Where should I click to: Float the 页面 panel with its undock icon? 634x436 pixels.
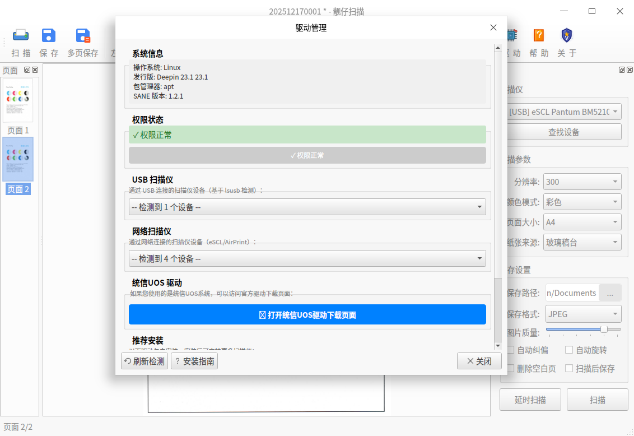[x=27, y=69]
